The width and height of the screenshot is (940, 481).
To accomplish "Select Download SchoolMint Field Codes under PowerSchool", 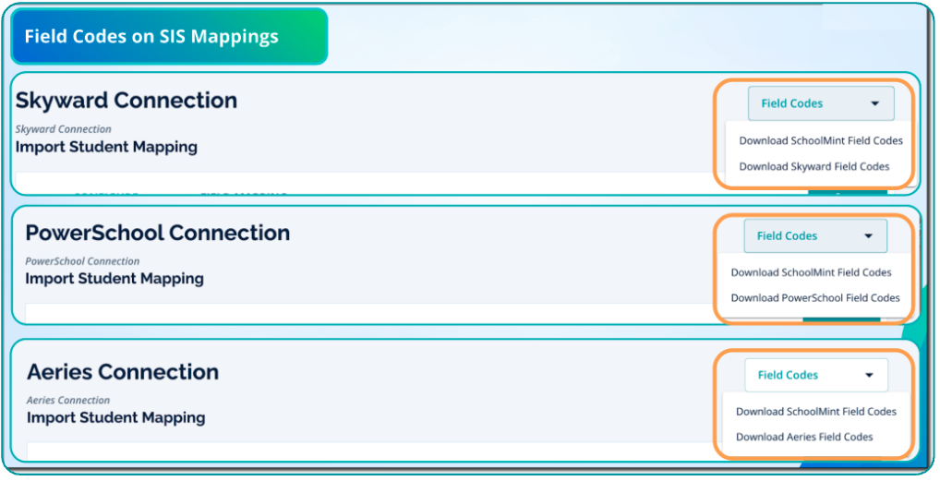I will [812, 272].
